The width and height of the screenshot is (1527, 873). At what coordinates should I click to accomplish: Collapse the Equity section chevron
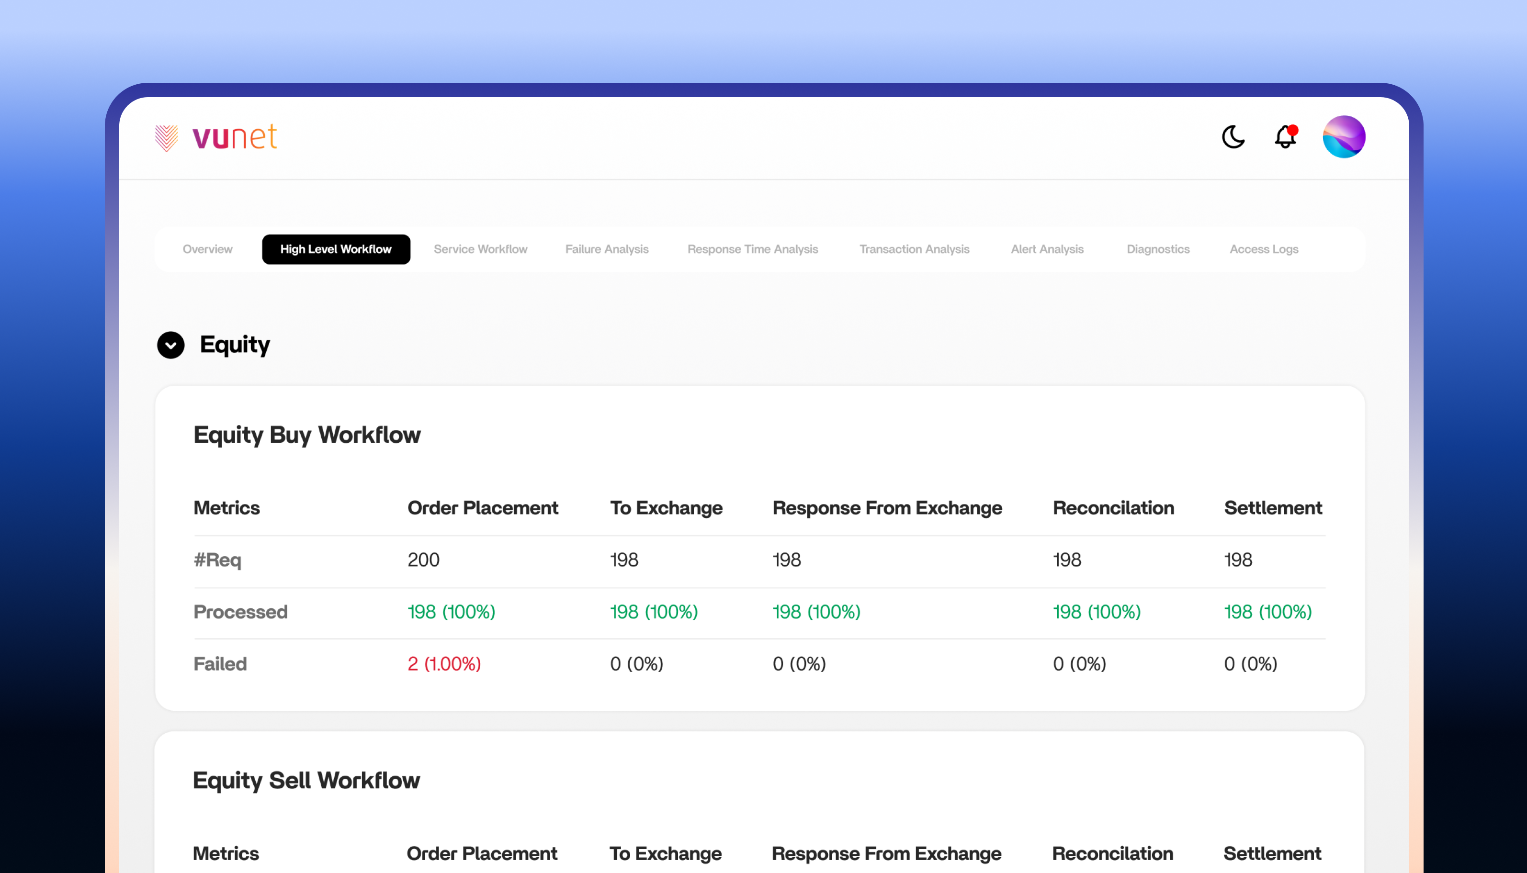click(x=171, y=346)
